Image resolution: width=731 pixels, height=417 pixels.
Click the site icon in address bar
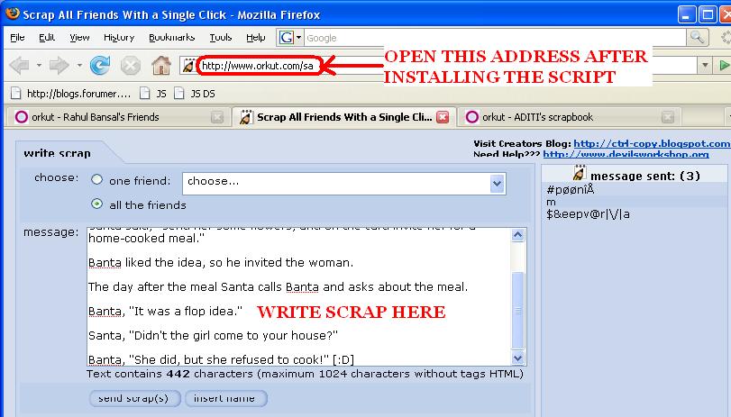(x=188, y=66)
